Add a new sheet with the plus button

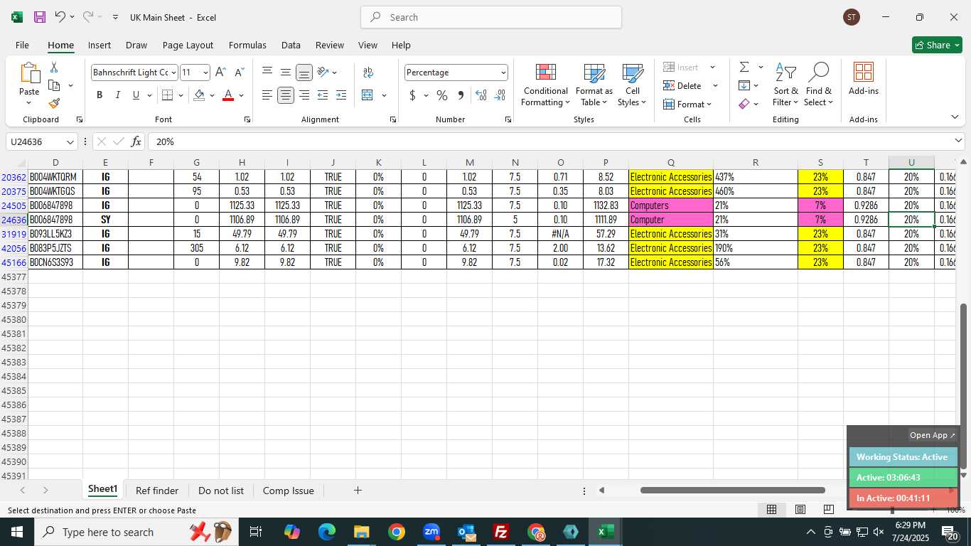click(x=358, y=491)
